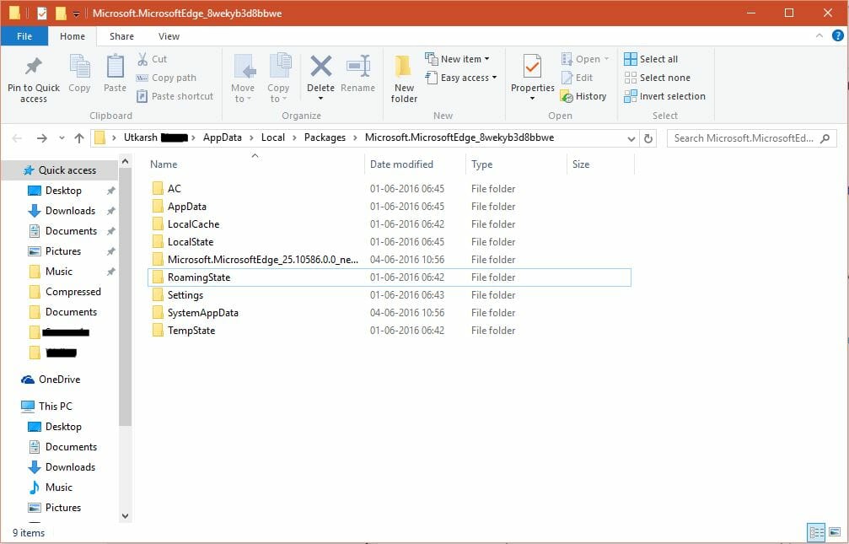Create a New folder
The height and width of the screenshot is (544, 849).
coord(403,78)
